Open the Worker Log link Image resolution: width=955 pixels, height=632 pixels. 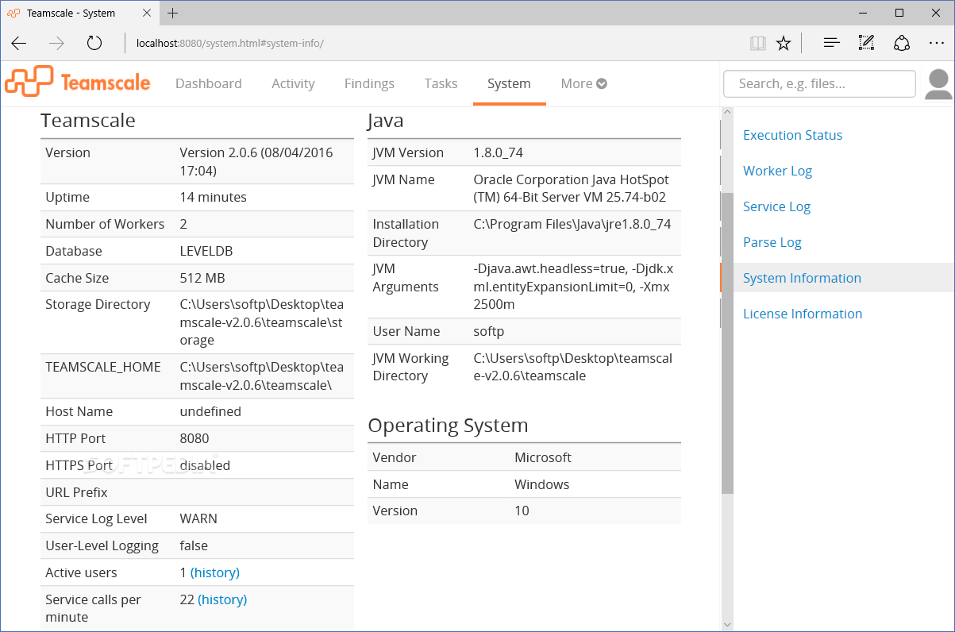pyautogui.click(x=777, y=171)
